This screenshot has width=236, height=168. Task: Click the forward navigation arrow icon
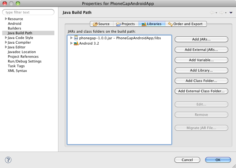[222, 13]
